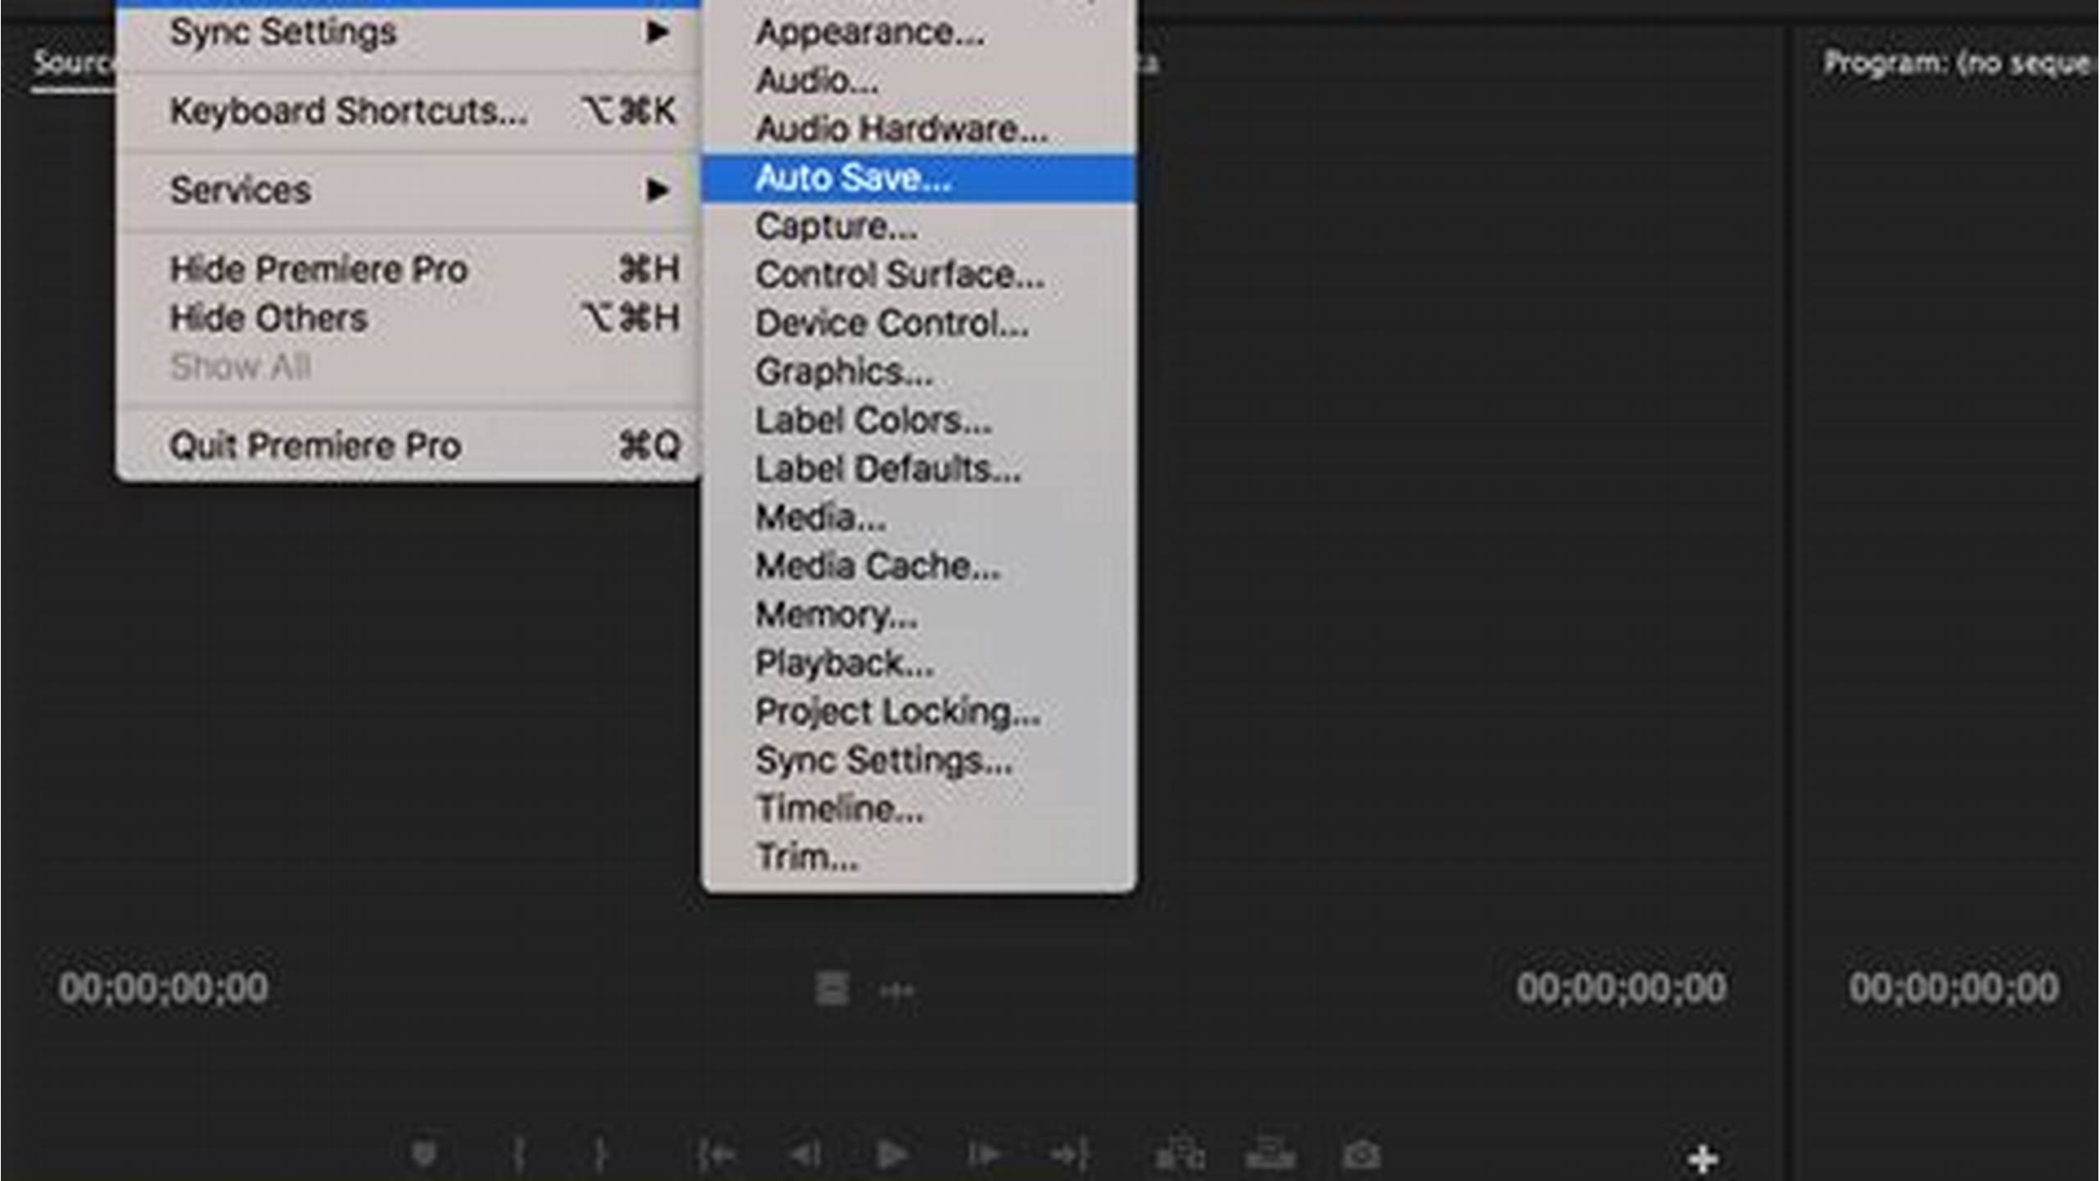Image resolution: width=2100 pixels, height=1181 pixels.
Task: Click the Insert edit icon
Action: [x=1179, y=1156]
